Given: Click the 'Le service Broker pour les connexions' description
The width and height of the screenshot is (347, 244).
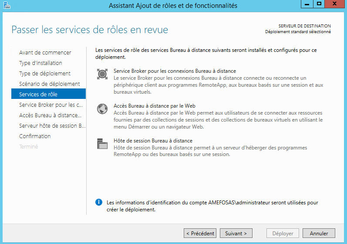Looking at the screenshot, I should [x=219, y=85].
